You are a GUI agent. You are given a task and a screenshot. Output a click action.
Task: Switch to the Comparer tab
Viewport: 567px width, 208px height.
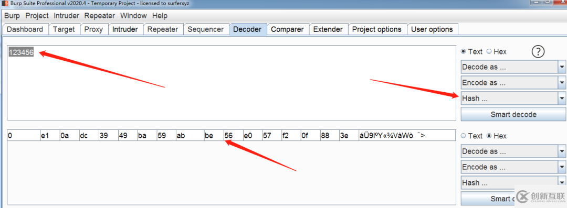pyautogui.click(x=287, y=29)
